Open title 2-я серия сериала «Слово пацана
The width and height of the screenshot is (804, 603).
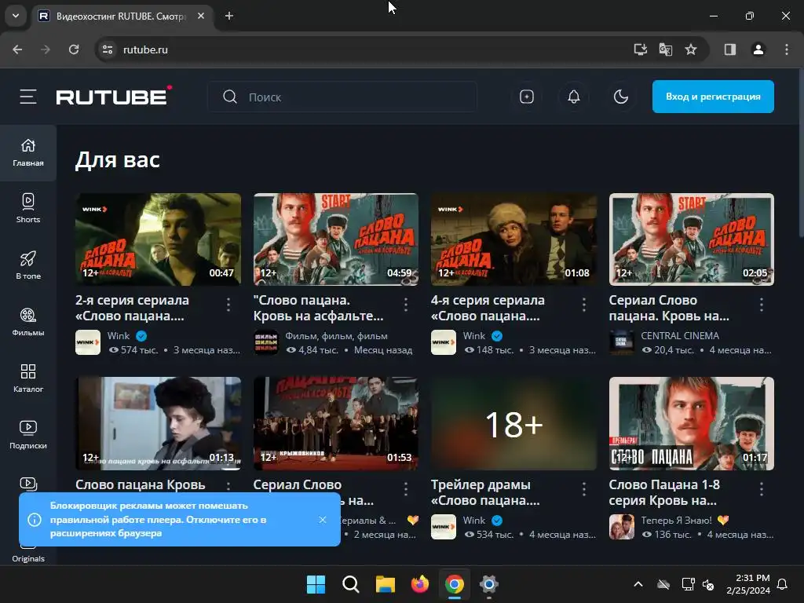pos(132,308)
